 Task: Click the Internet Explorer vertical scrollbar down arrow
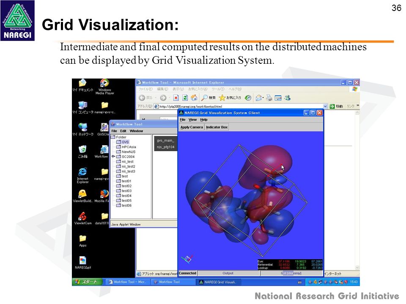tap(357, 268)
